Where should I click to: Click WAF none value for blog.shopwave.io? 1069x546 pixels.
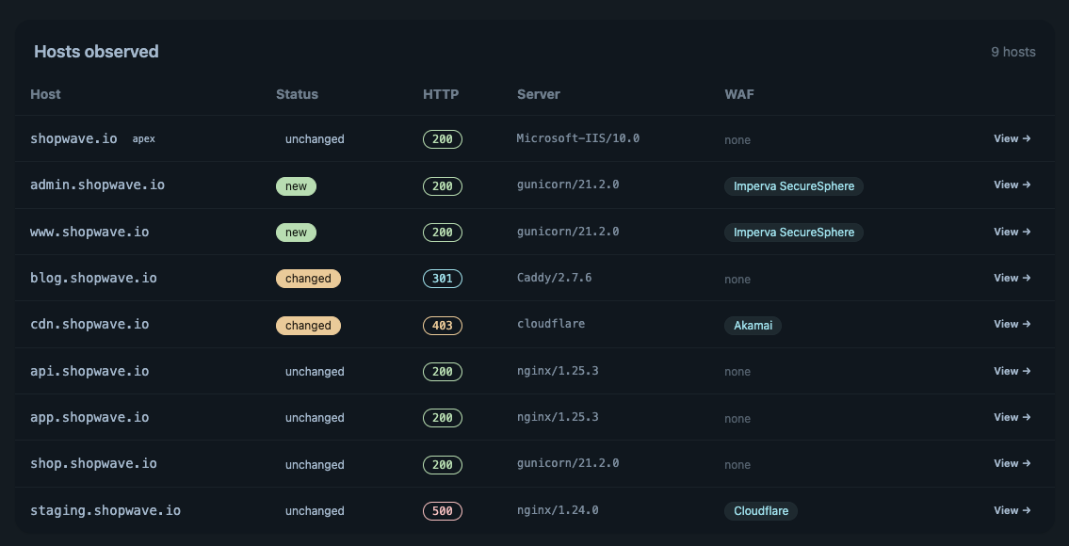737,280
